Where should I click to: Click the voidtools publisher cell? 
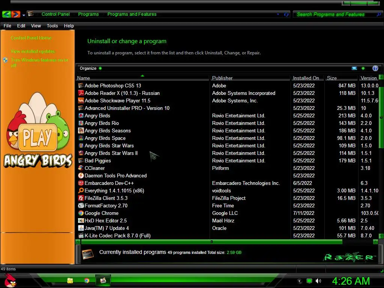tap(221, 190)
